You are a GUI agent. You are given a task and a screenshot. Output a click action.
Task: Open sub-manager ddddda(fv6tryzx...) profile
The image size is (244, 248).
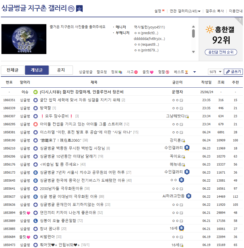click(x=149, y=39)
